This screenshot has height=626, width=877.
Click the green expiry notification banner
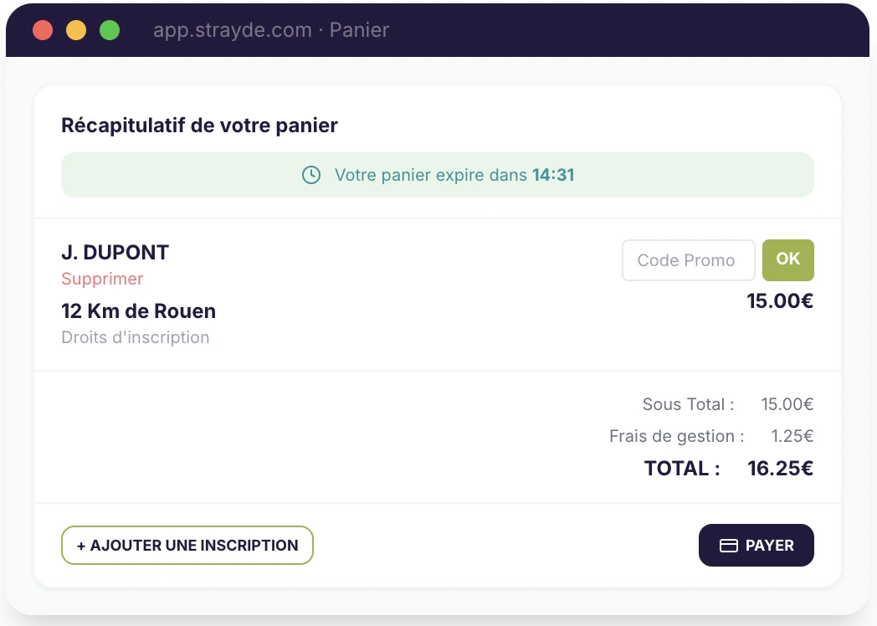(x=437, y=175)
